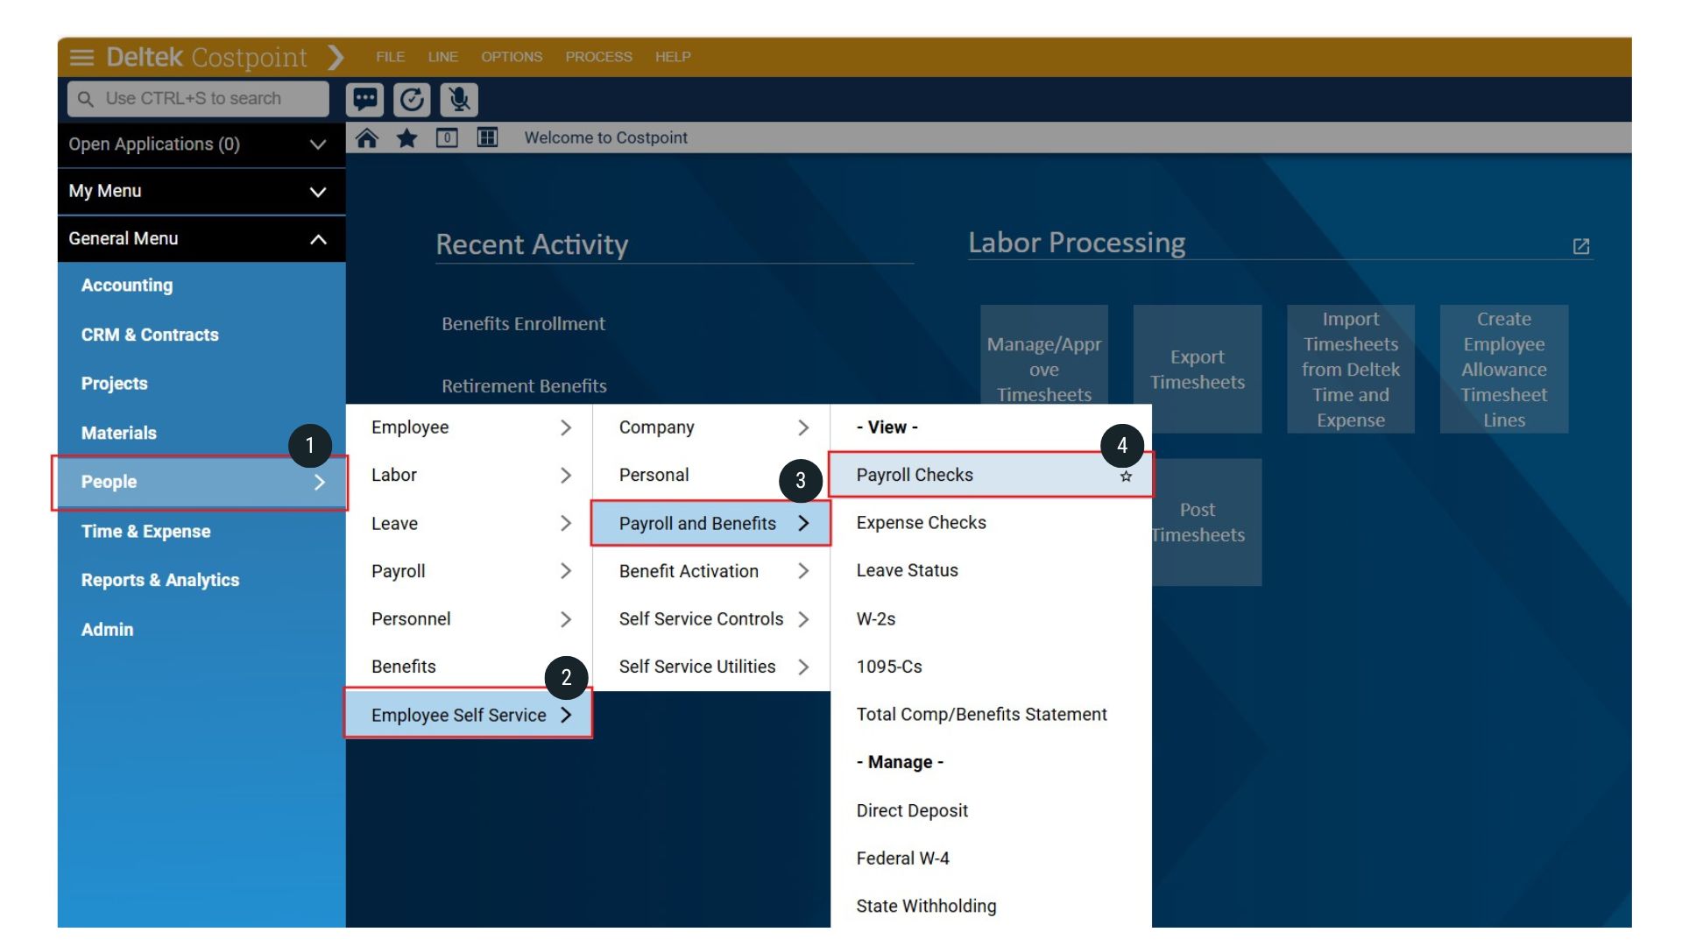
Task: Open the FILE menu
Action: click(x=391, y=57)
